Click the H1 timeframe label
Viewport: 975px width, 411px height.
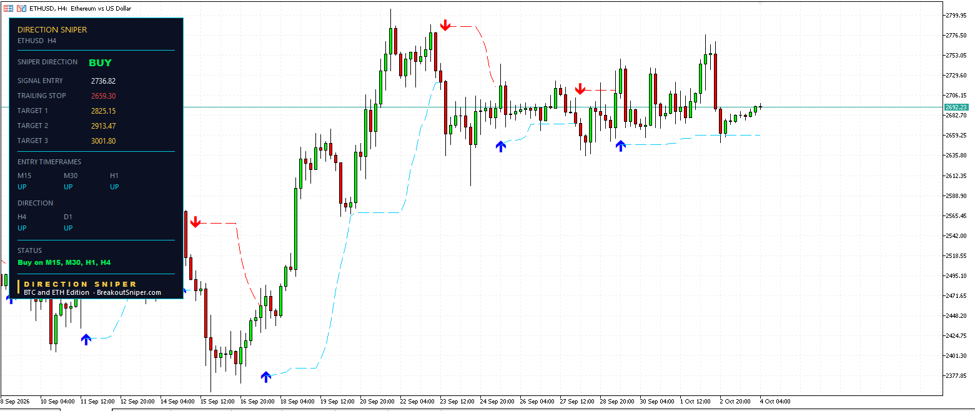pyautogui.click(x=114, y=176)
